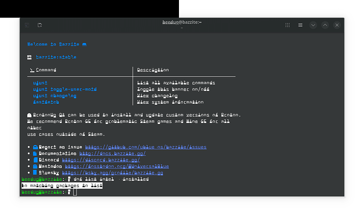The image size is (364, 218).
Task: Click the 'fastfetch' command text
Action: coord(46,102)
